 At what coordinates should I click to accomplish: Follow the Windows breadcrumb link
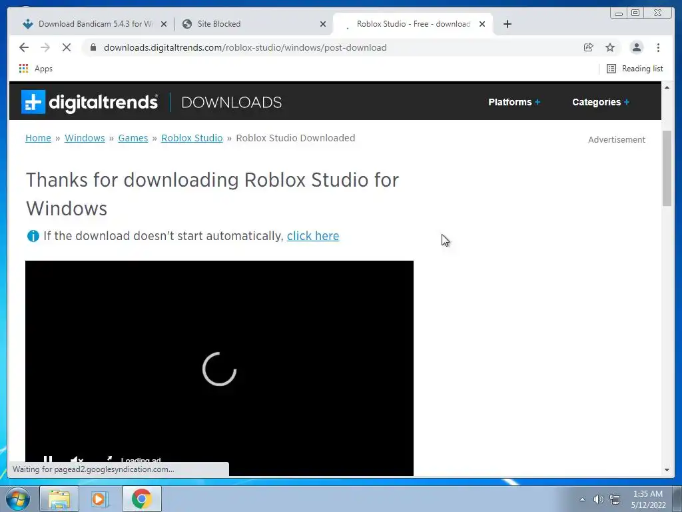pyautogui.click(x=85, y=138)
